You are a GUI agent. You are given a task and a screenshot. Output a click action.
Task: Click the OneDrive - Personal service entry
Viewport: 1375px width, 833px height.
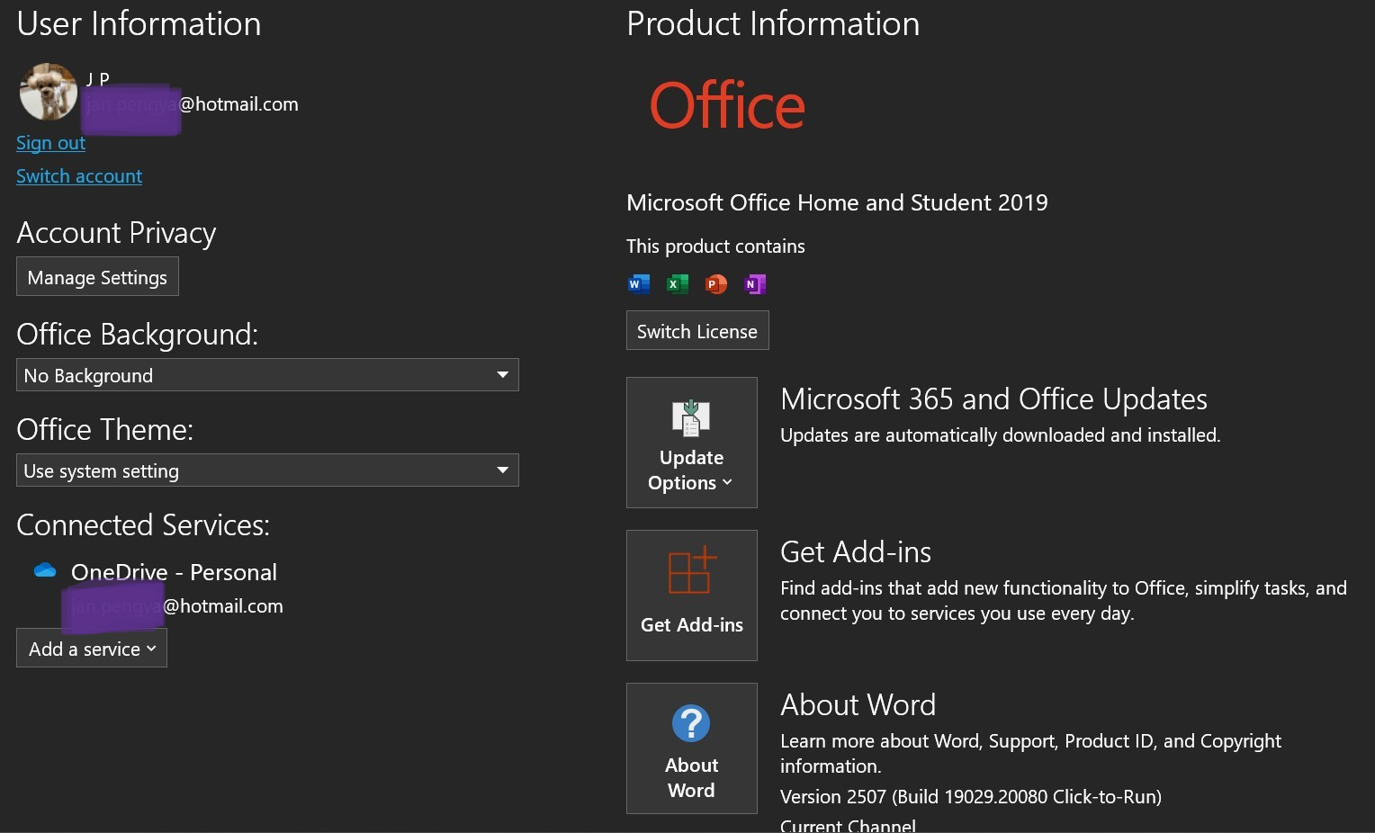click(x=174, y=572)
